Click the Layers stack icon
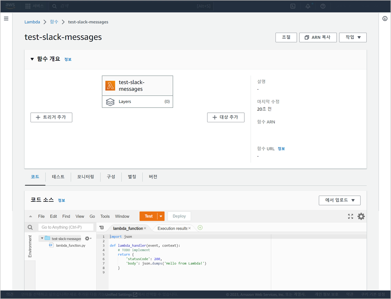The height and width of the screenshot is (299, 391). pyautogui.click(x=110, y=102)
